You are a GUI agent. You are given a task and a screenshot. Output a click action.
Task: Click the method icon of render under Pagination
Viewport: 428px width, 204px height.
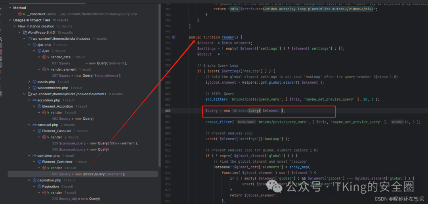[44, 192]
